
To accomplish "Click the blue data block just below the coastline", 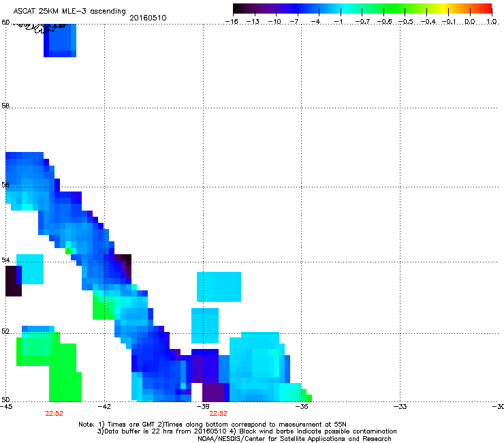I will tap(60, 41).
